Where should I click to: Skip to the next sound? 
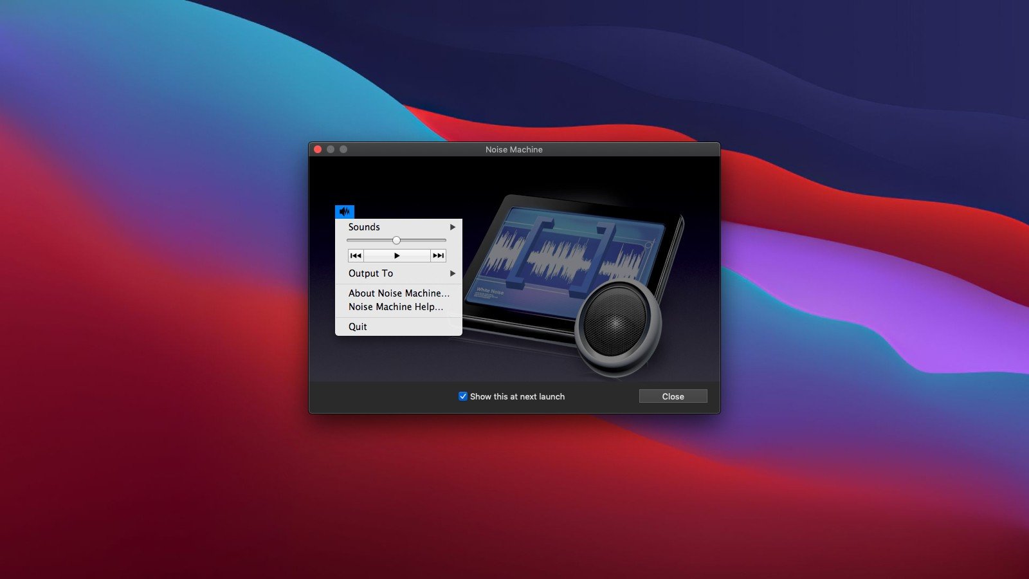click(438, 255)
